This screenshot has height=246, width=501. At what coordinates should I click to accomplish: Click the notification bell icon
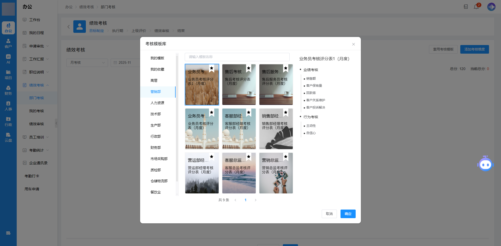tap(476, 7)
